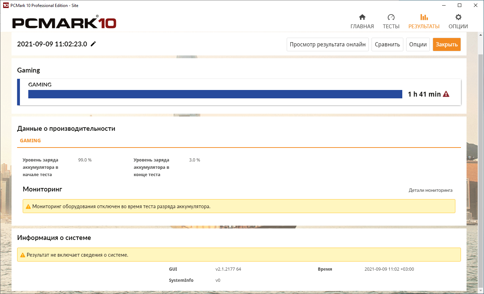This screenshot has width=484, height=294.
Task: Click the PCMark 10 logo
Action: [x=64, y=23]
